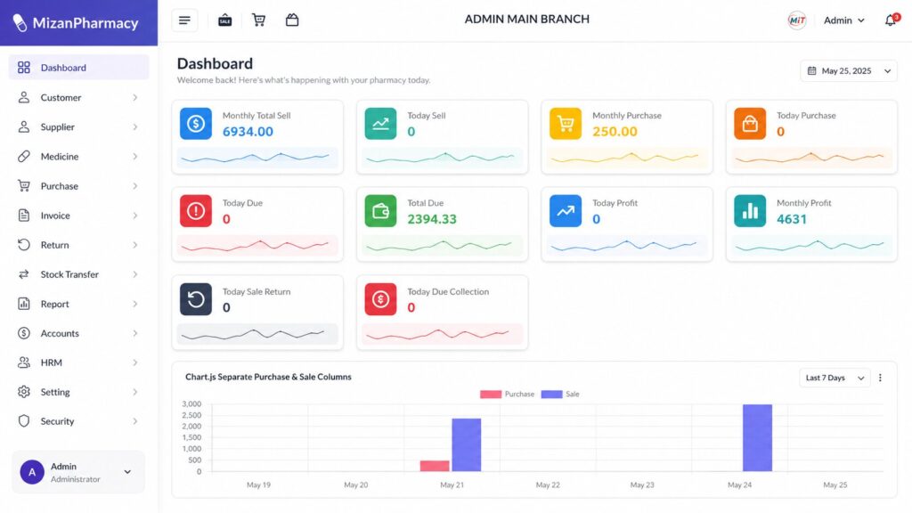Toggle sidebar with hamburger menu button
This screenshot has height=513, width=912.
[x=184, y=20]
